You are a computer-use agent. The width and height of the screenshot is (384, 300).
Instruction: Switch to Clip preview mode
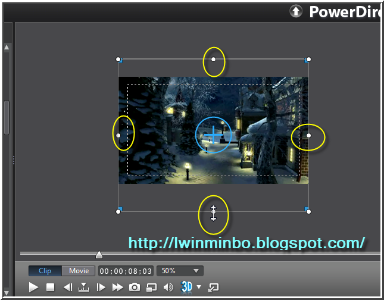tap(45, 271)
